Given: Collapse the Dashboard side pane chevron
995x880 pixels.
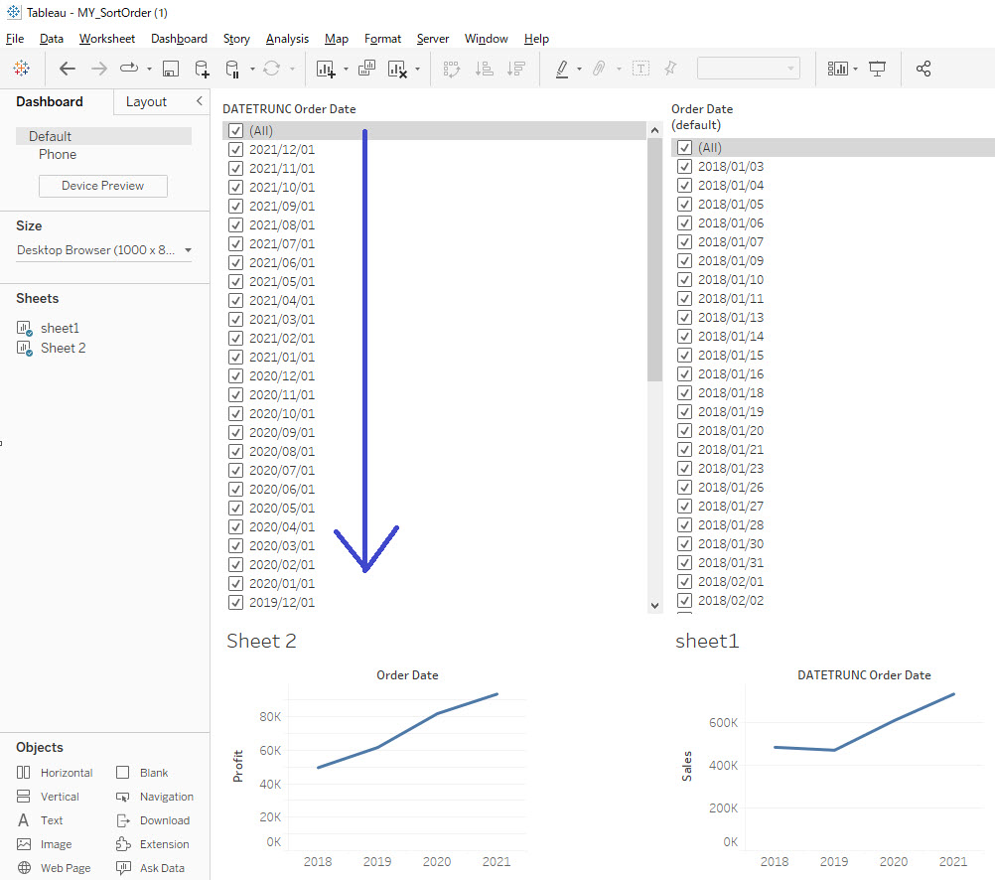Looking at the screenshot, I should (200, 101).
